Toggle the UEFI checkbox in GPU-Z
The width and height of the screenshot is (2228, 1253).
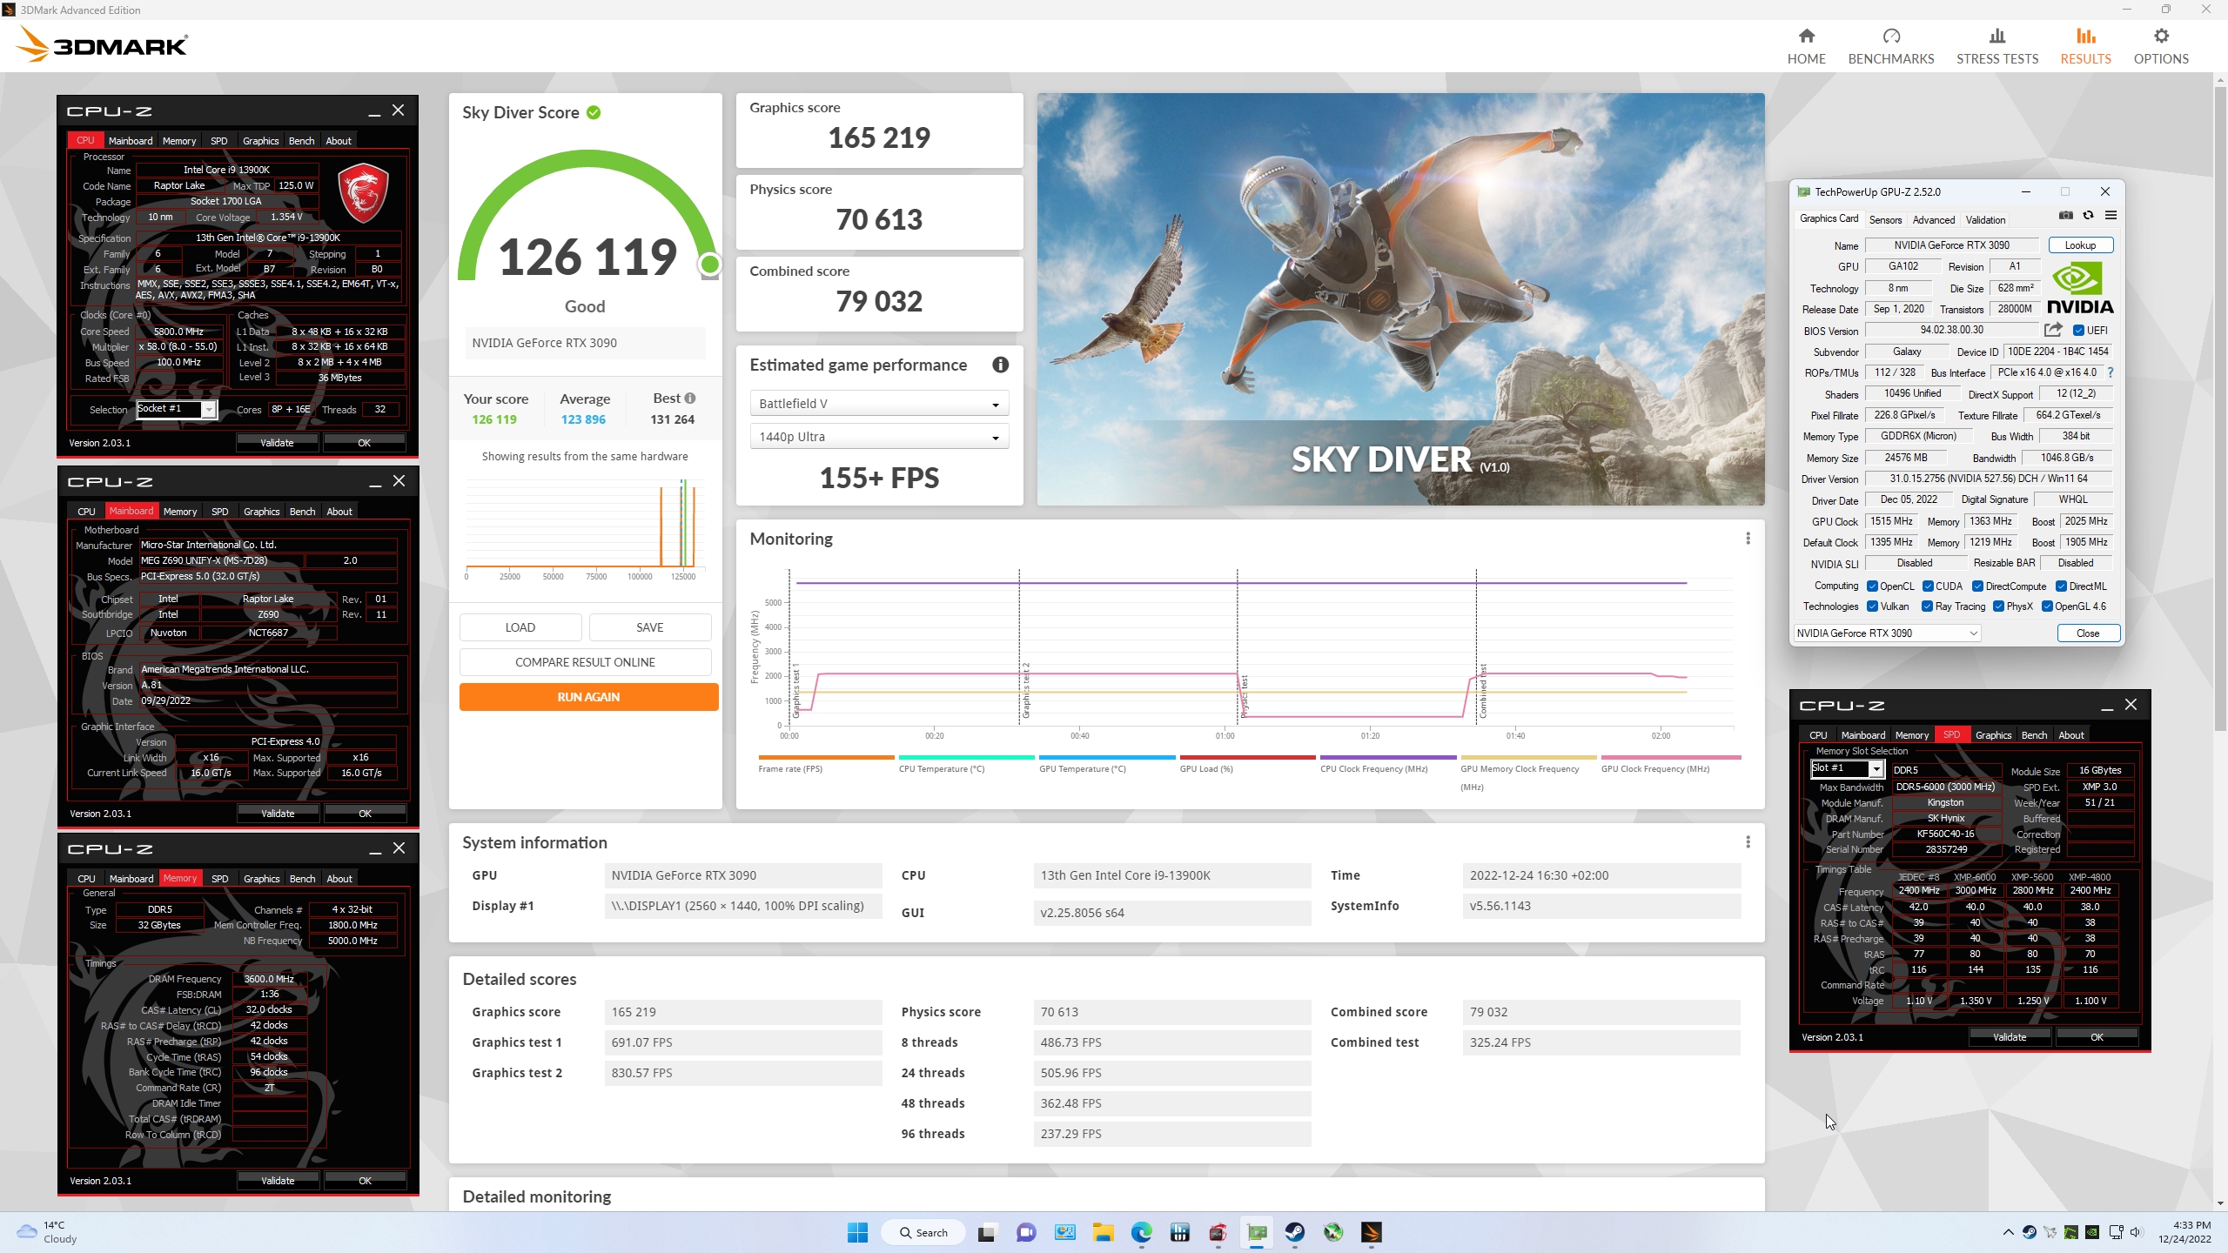coord(2077,331)
